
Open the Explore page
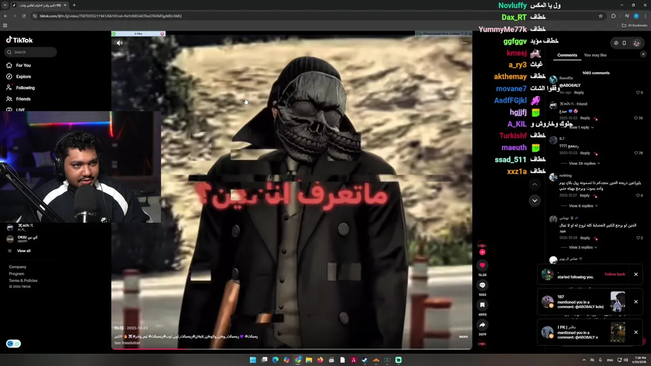19,77
